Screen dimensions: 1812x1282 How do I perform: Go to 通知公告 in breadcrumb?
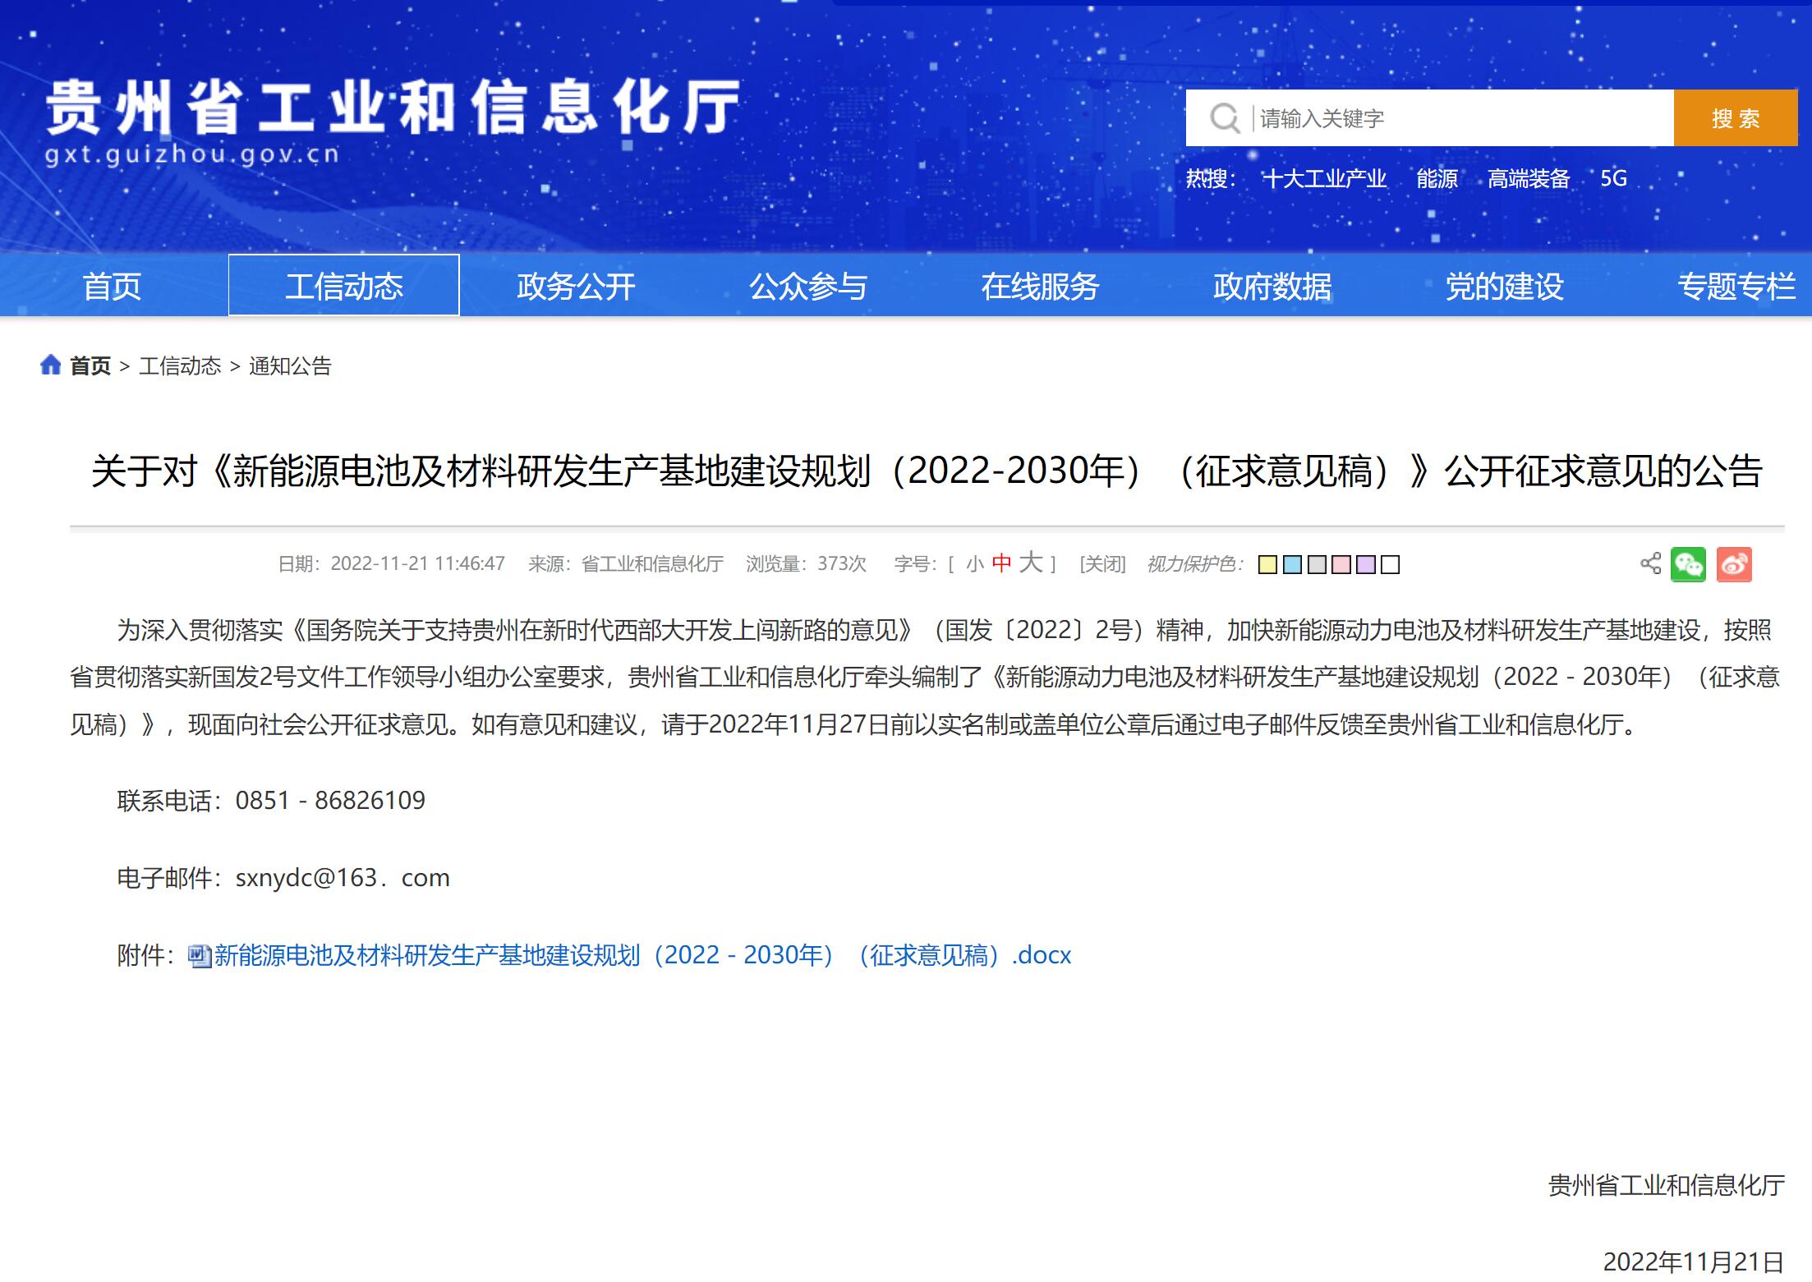coord(290,365)
